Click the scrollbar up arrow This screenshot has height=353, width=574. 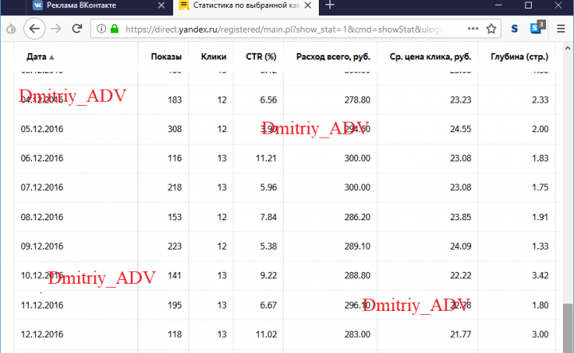click(568, 48)
